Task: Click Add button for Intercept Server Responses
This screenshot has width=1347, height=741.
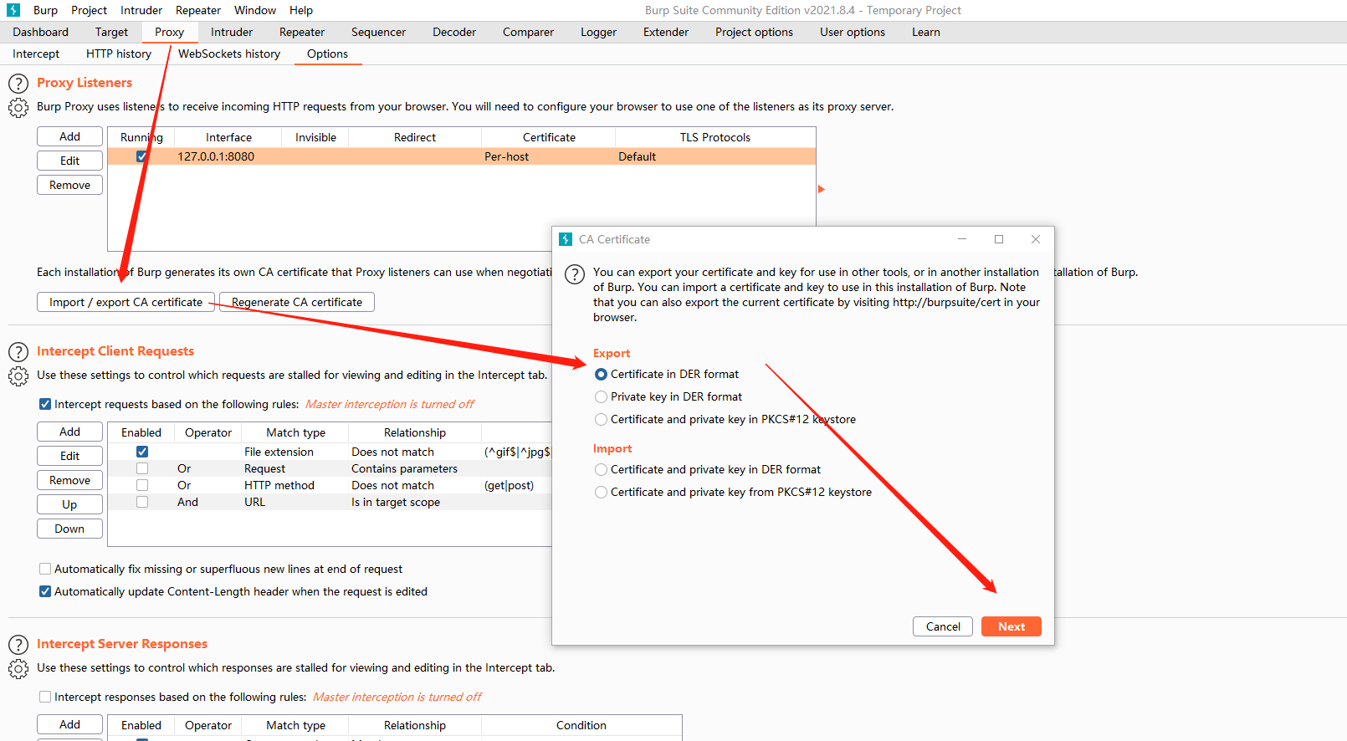Action: pos(70,724)
